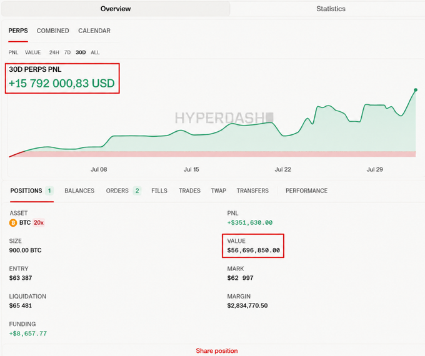Switch to COMBINED view
Screen dimensions: 425x356
click(53, 31)
